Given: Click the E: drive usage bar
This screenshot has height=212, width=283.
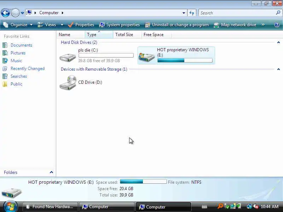Looking at the screenshot, I should tap(185, 60).
